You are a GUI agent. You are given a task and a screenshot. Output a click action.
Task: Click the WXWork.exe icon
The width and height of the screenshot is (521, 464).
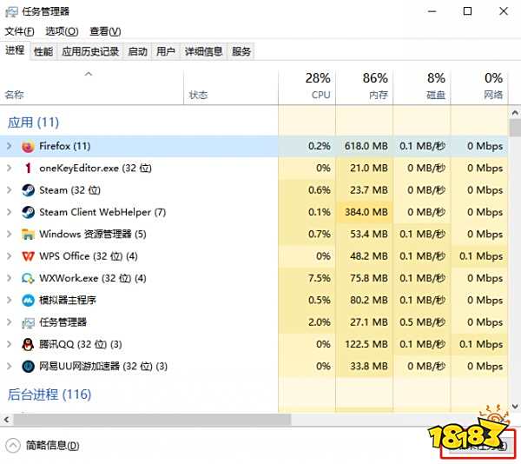(28, 278)
